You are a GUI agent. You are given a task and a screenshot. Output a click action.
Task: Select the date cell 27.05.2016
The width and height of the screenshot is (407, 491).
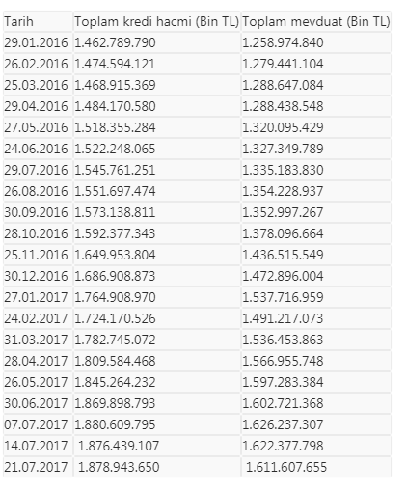38,127
